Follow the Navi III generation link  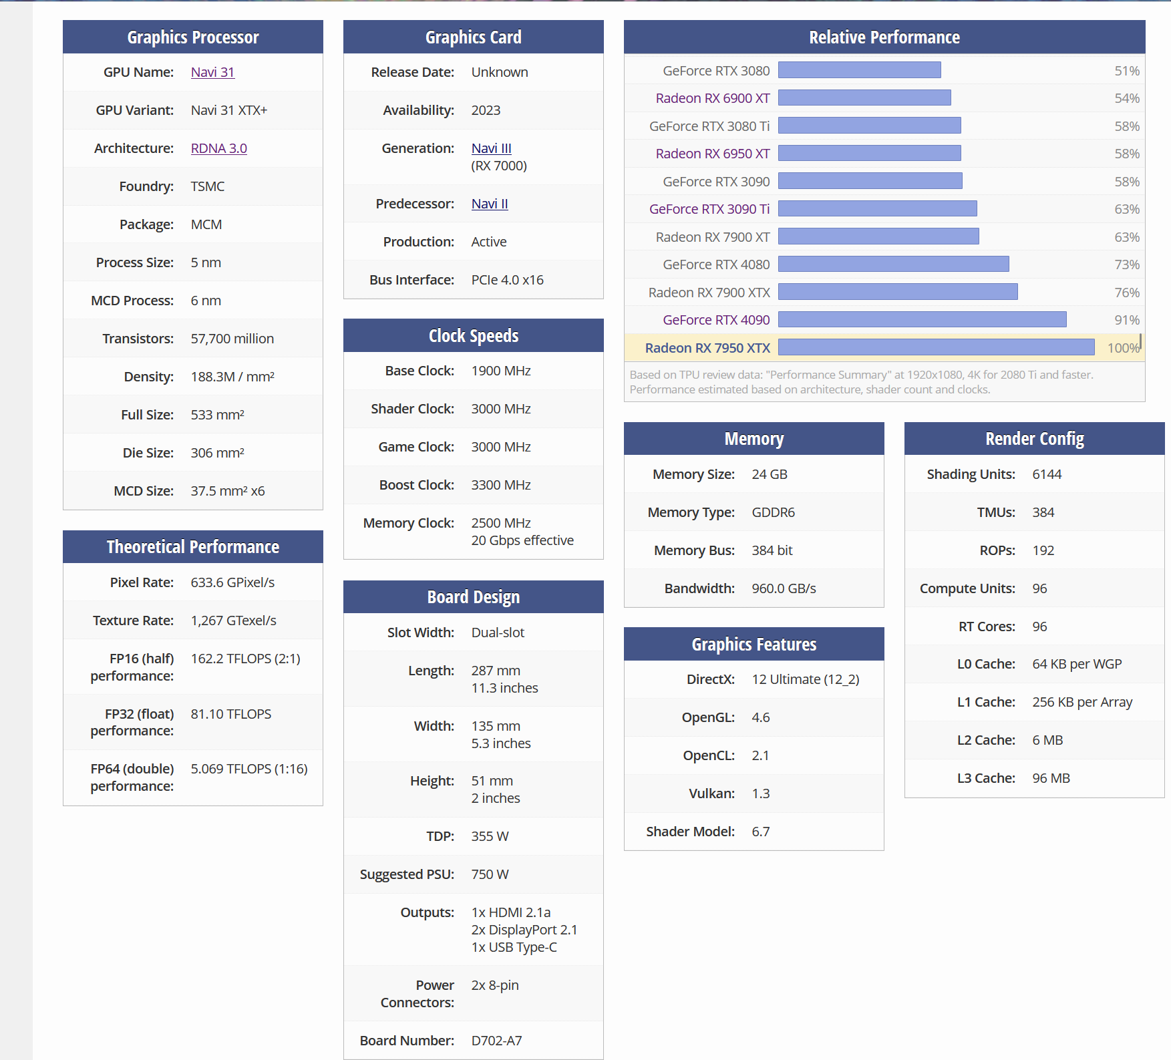491,148
